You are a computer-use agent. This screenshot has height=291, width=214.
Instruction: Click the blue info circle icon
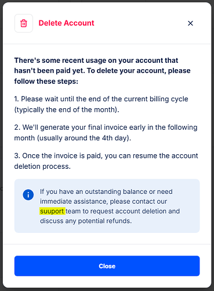tap(28, 194)
